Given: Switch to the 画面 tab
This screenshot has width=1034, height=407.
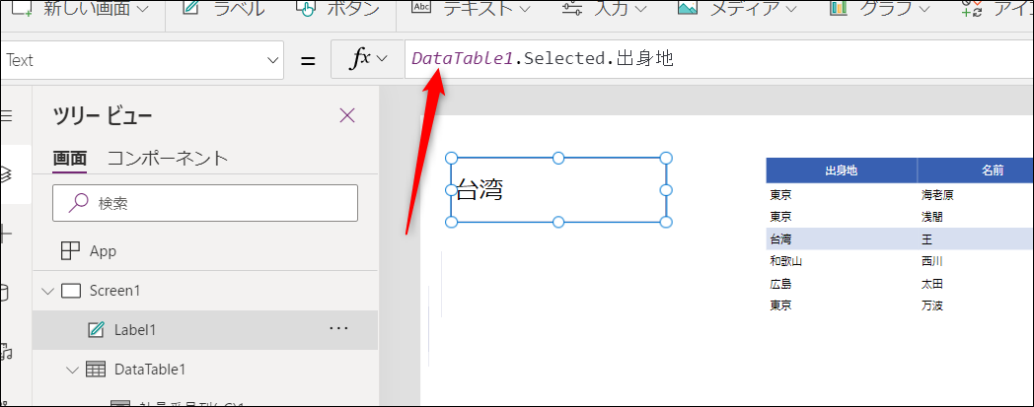Looking at the screenshot, I should pos(69,158).
